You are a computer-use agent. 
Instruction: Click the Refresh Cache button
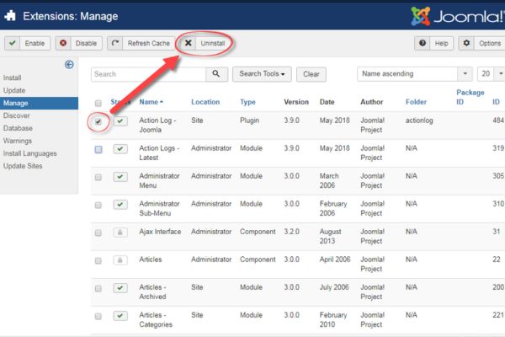pyautogui.click(x=141, y=43)
